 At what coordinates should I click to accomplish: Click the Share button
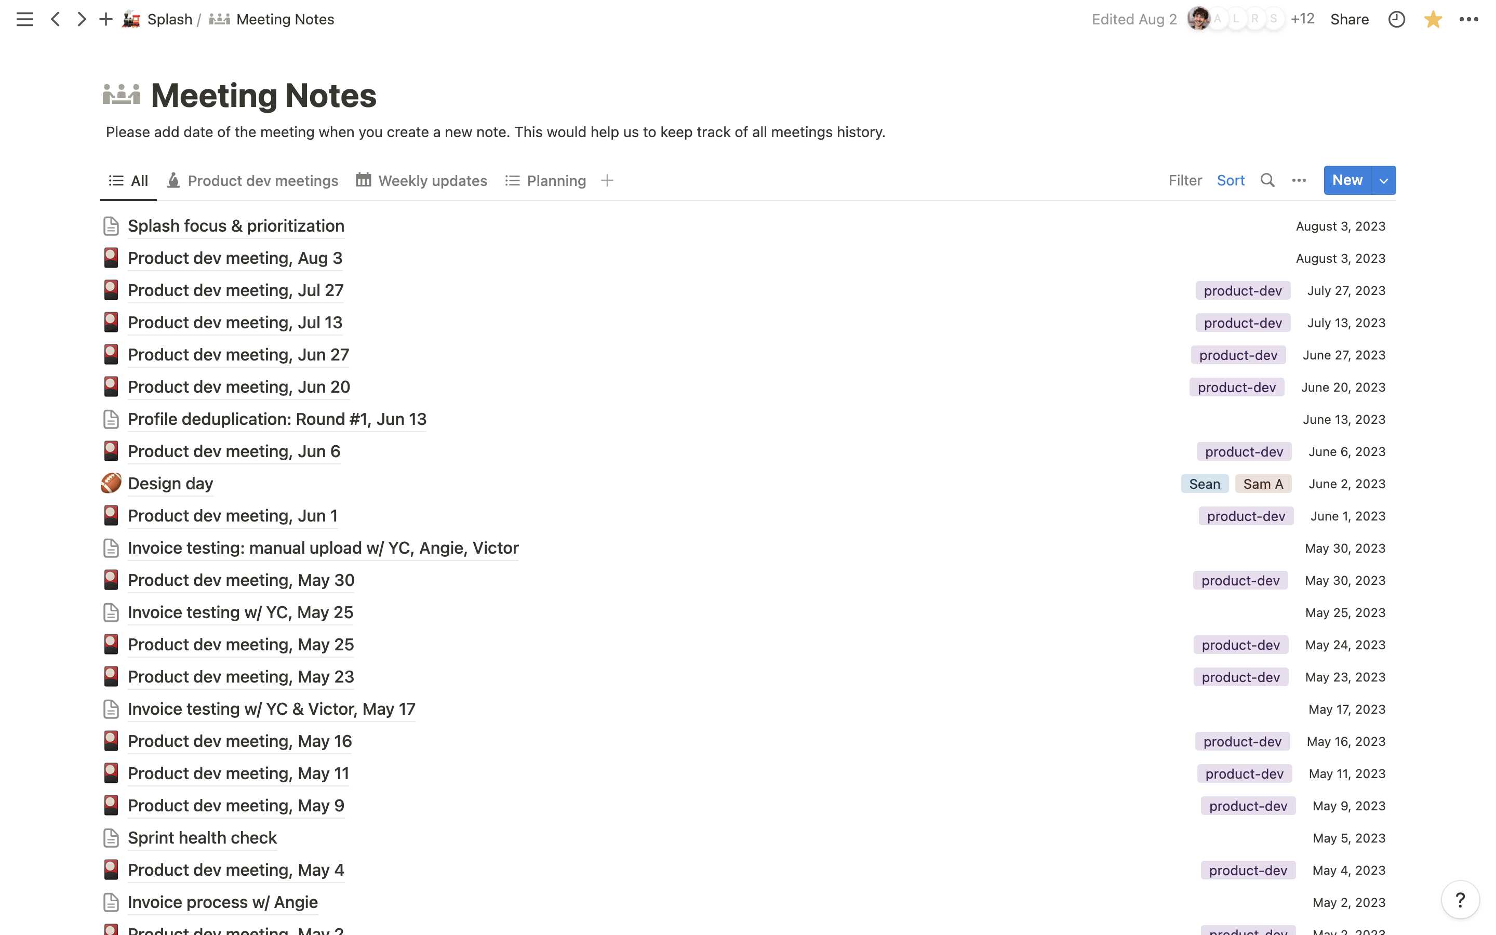tap(1349, 19)
